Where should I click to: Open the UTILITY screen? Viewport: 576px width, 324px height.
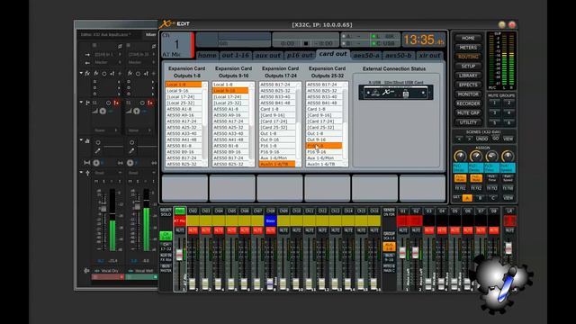click(x=468, y=122)
